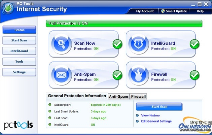This screenshot has width=212, height=135.
Task: Click the pctools logo at bottom left
Action: click(19, 125)
